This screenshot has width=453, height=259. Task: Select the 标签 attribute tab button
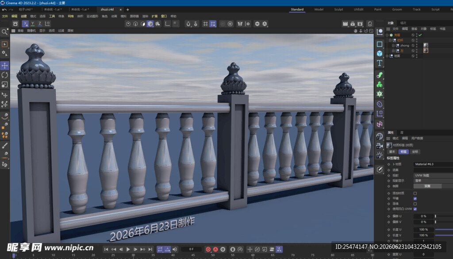pyautogui.click(x=403, y=151)
